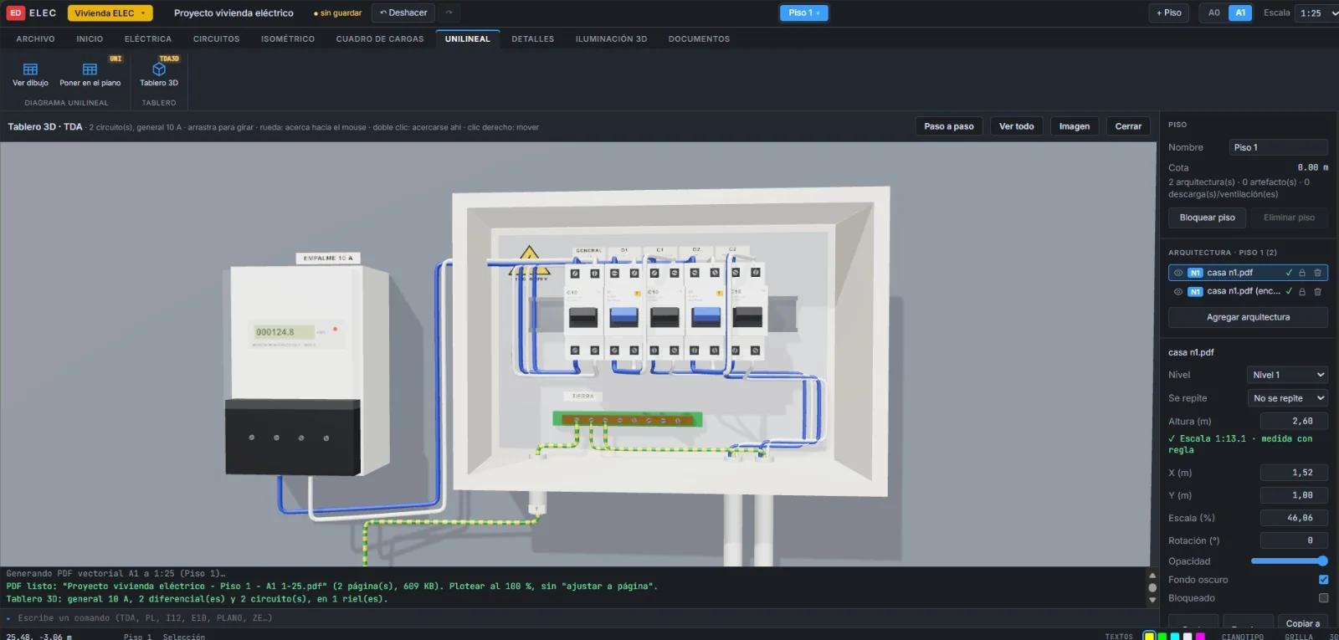Click the checkmark on casa n1.pdf (enc...)

point(1289,292)
